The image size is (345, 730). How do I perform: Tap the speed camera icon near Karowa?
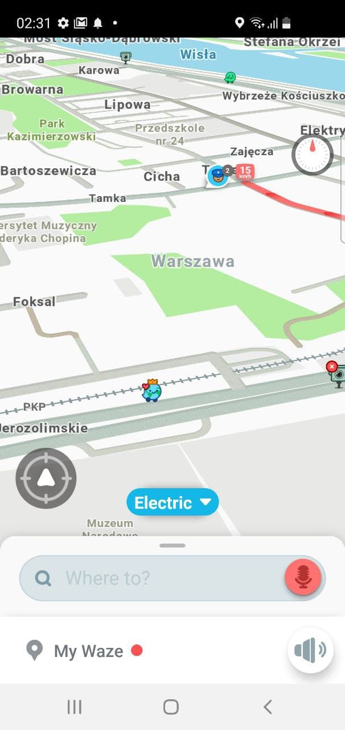click(x=125, y=57)
